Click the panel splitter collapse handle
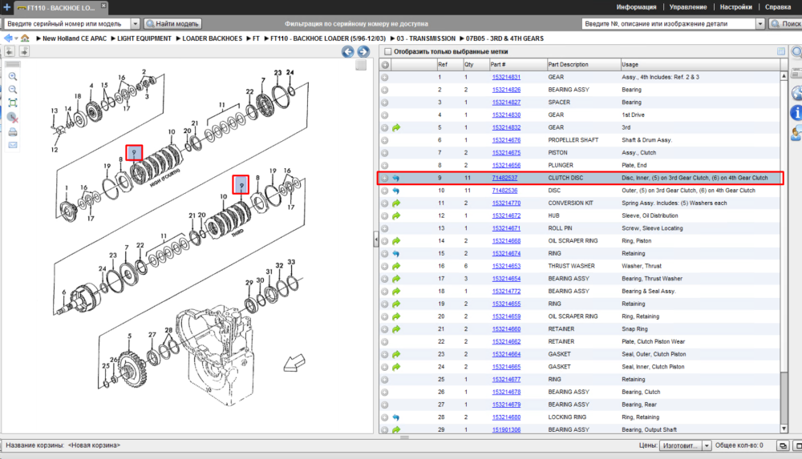 [376, 240]
